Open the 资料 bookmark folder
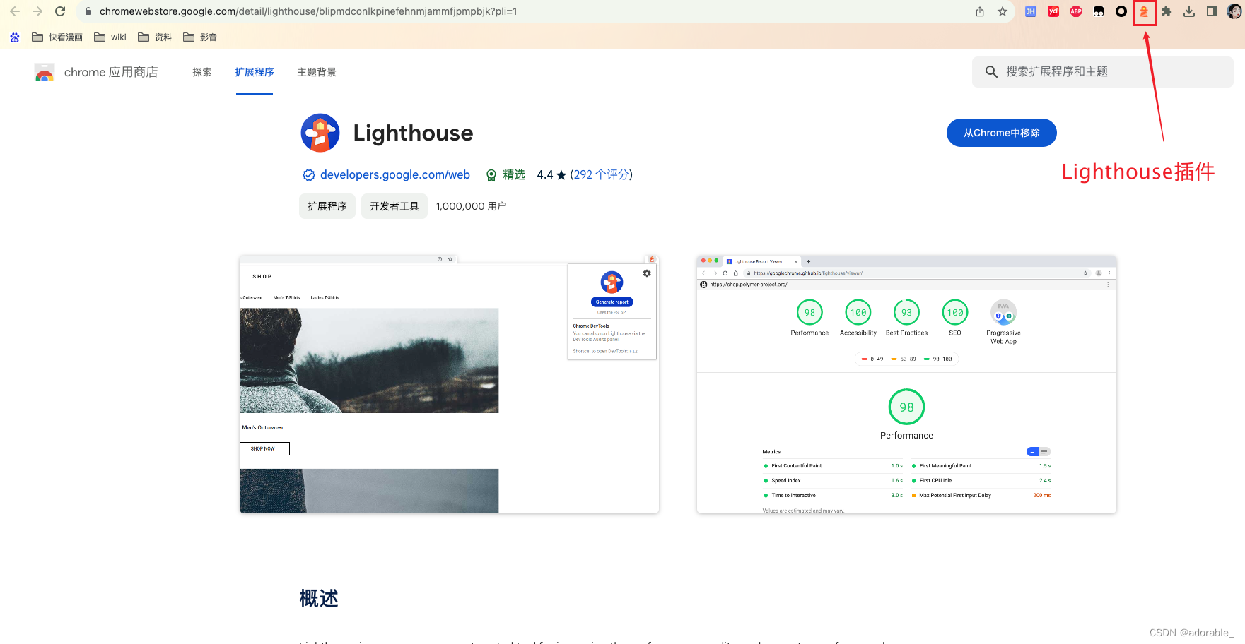Image resolution: width=1245 pixels, height=644 pixels. 155,37
